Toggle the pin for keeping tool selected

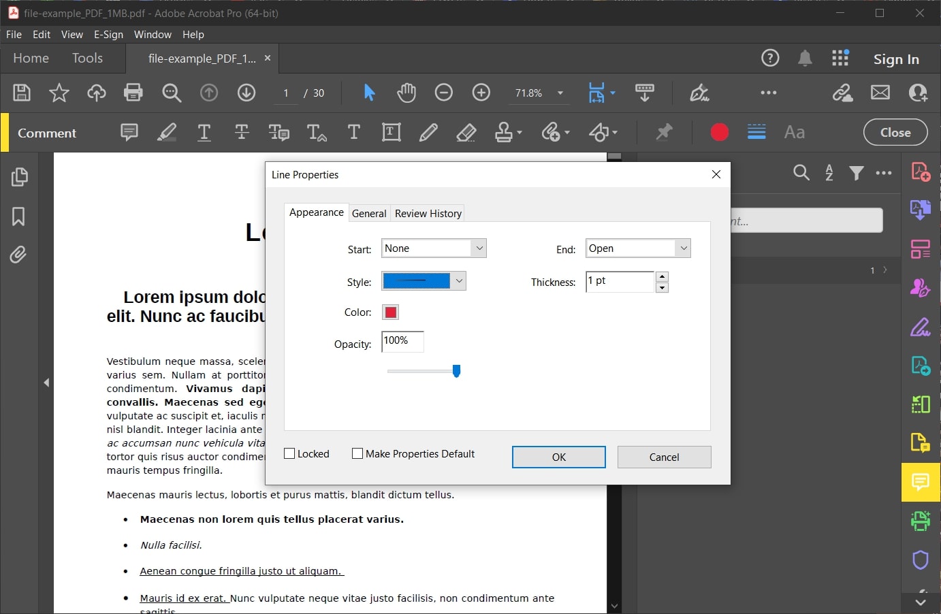(x=664, y=132)
